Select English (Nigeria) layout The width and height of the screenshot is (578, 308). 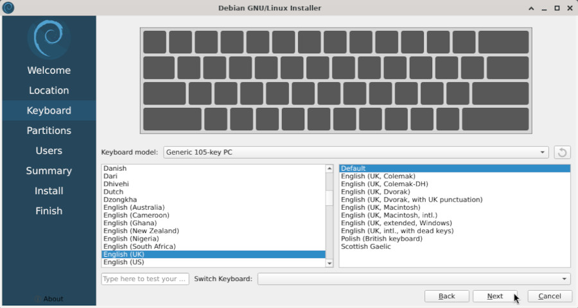click(x=213, y=239)
